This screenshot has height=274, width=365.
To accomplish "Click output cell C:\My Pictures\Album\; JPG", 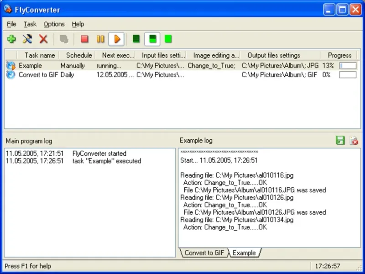I will tap(280, 66).
